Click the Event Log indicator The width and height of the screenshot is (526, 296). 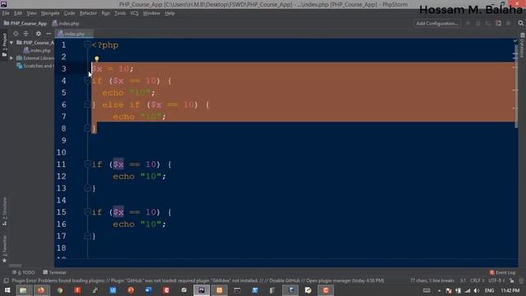[x=502, y=272]
